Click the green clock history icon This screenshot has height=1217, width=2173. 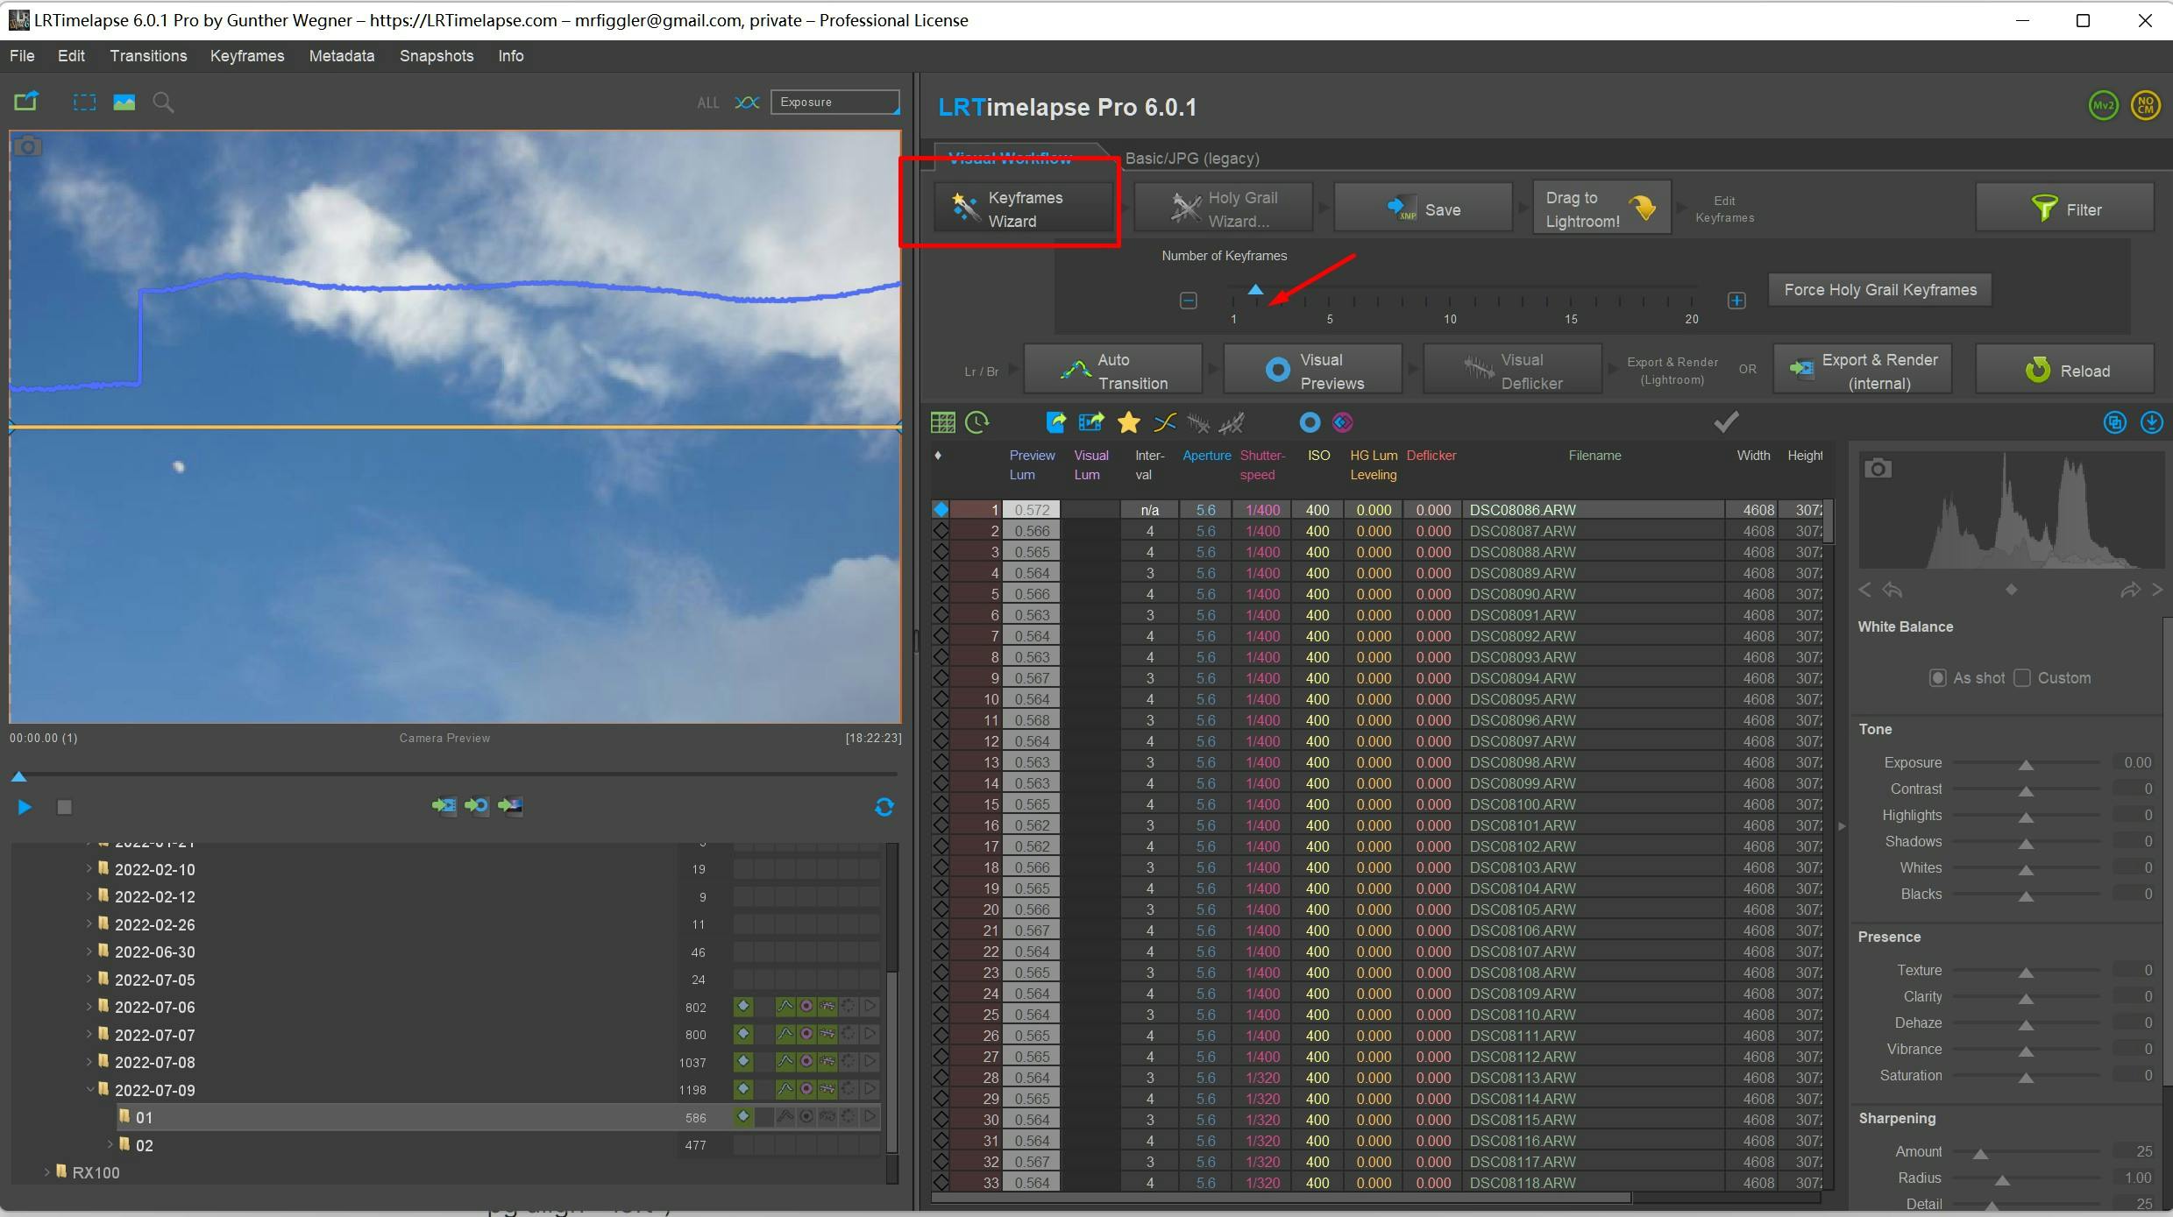tap(976, 422)
